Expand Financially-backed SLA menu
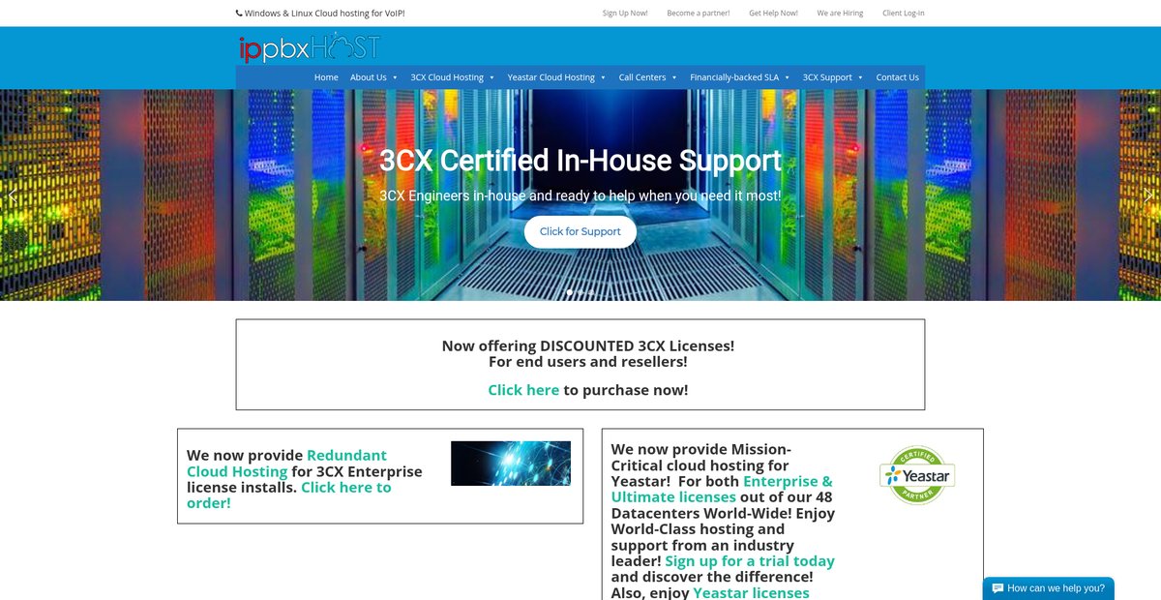1161x600 pixels. click(740, 77)
